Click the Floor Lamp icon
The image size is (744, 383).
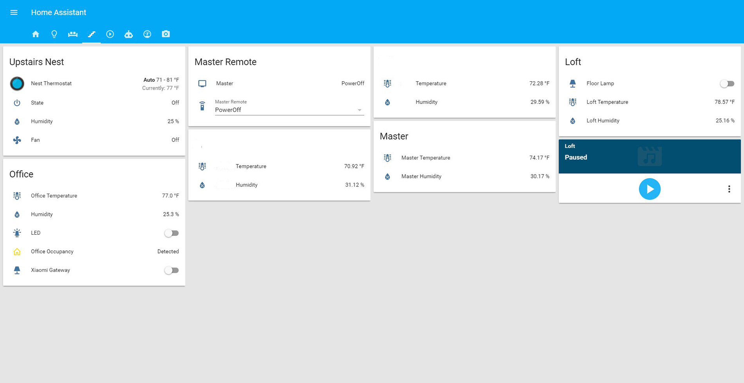click(x=572, y=83)
